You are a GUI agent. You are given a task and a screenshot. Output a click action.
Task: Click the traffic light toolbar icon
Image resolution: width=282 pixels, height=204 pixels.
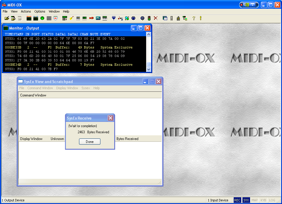149,18
